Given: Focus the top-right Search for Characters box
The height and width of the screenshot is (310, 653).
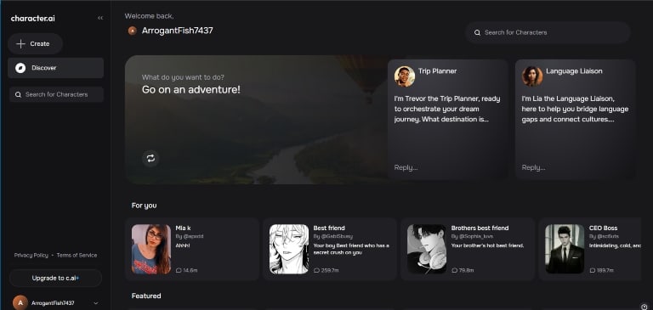Looking at the screenshot, I should [548, 32].
